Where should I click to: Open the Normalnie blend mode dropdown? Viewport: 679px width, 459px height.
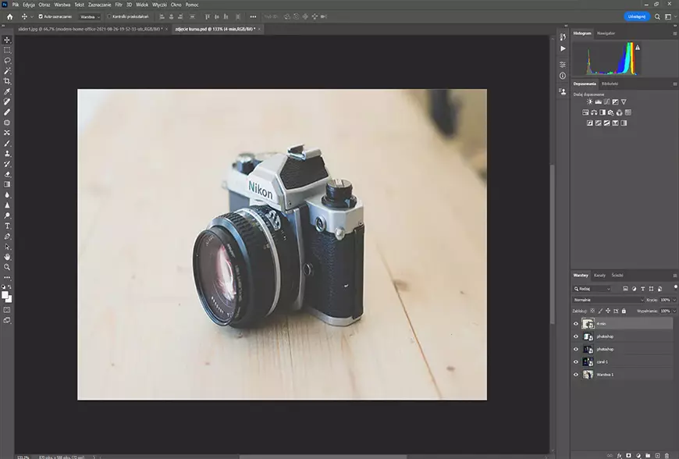pyautogui.click(x=608, y=300)
